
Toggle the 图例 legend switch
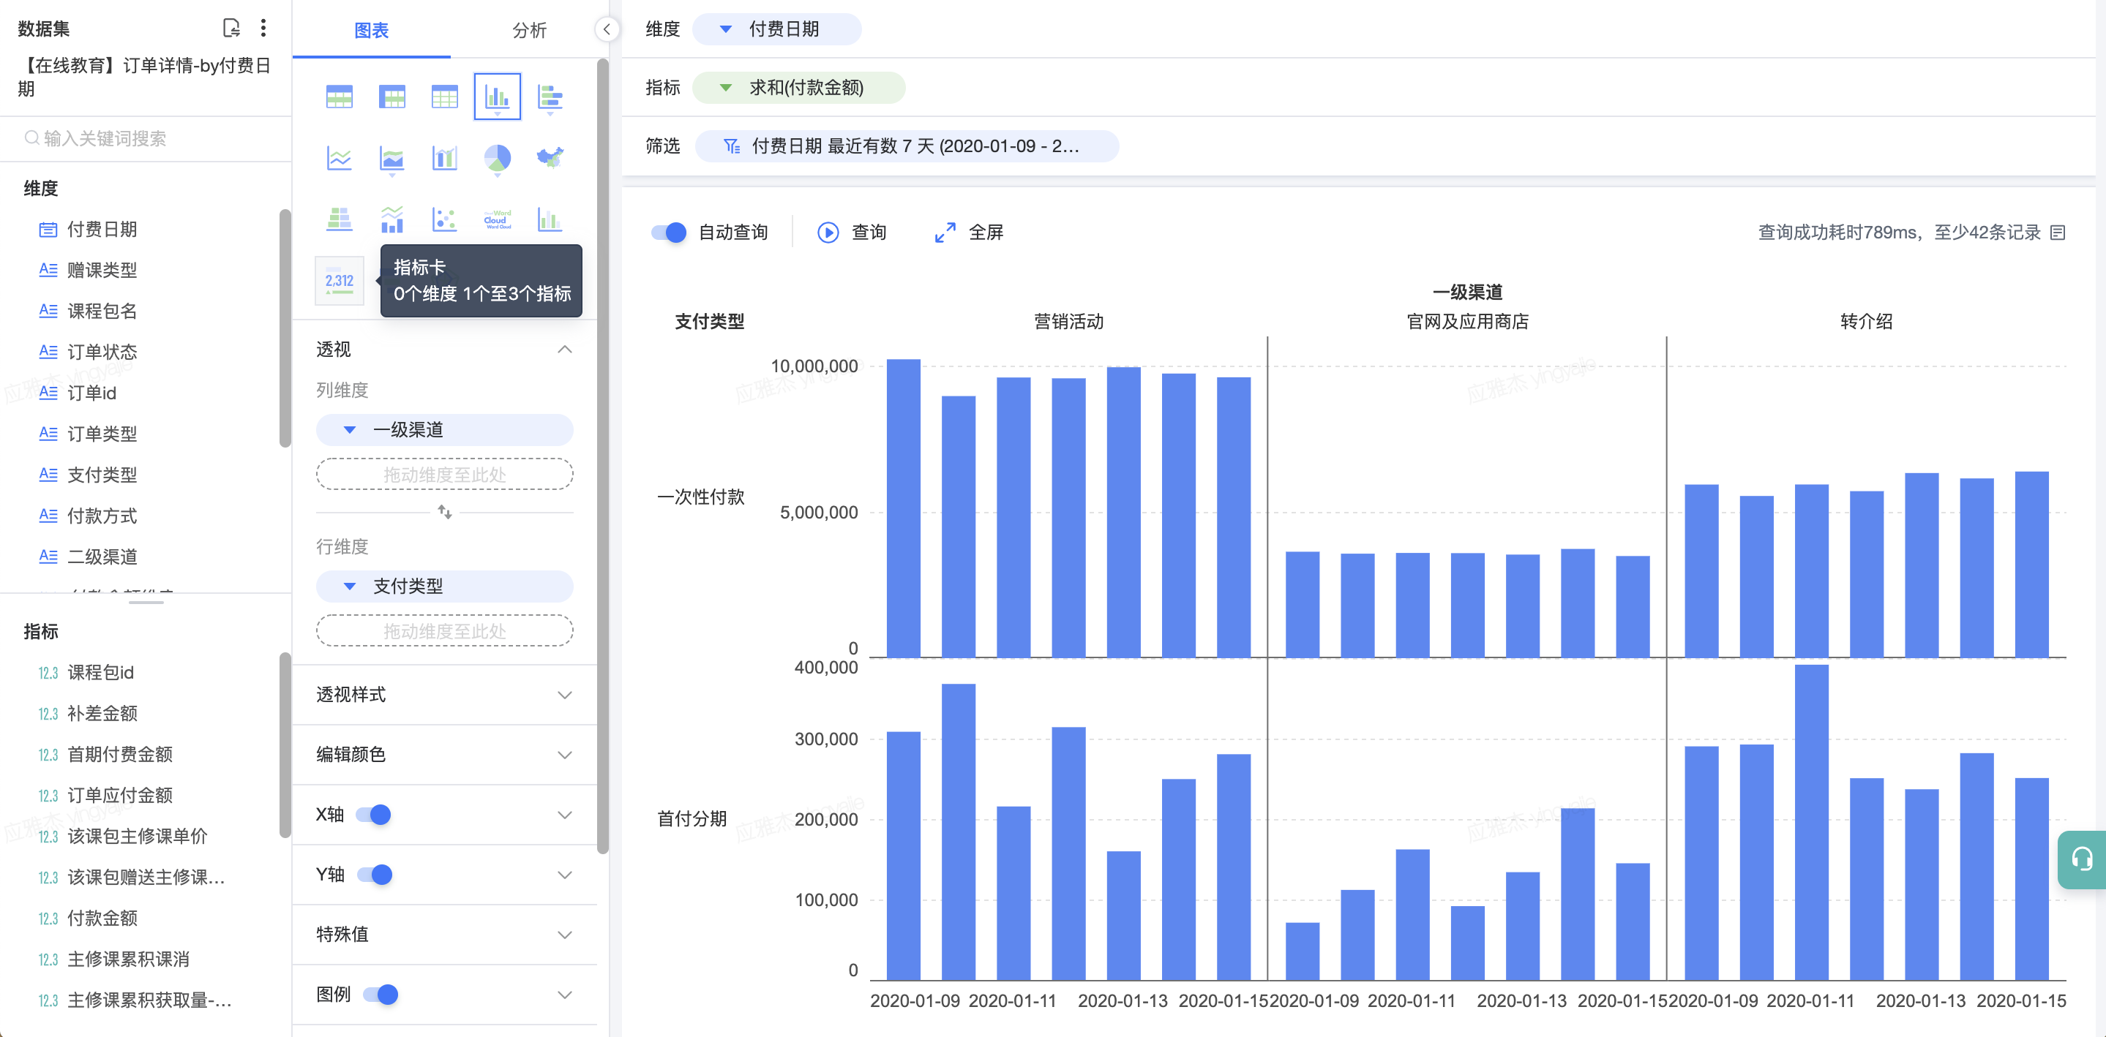(381, 995)
